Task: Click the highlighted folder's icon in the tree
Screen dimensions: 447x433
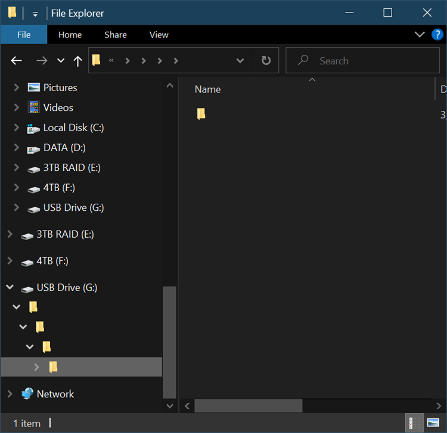Action: [53, 367]
